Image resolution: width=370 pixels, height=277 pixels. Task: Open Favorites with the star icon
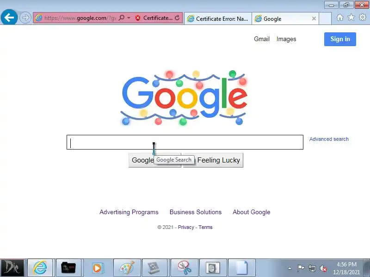click(351, 17)
